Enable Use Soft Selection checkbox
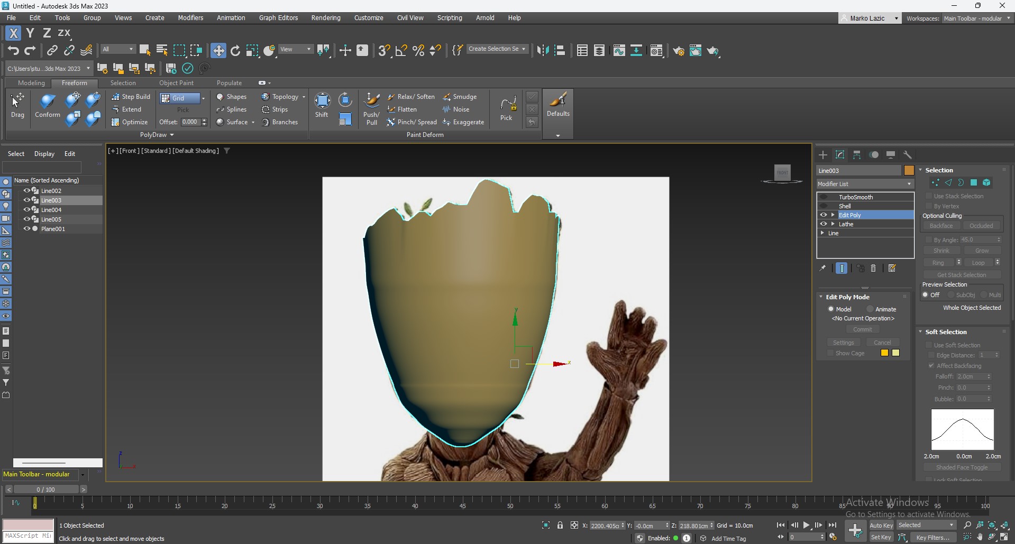This screenshot has width=1015, height=544. [x=929, y=345]
